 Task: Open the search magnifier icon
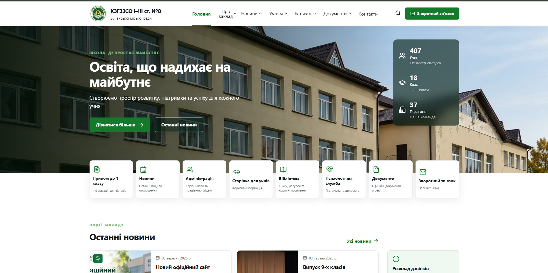tap(398, 13)
